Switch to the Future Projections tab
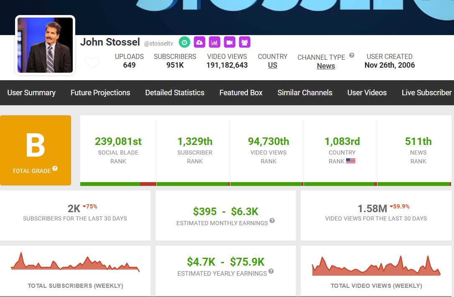Image resolution: width=454 pixels, height=297 pixels. (x=100, y=93)
